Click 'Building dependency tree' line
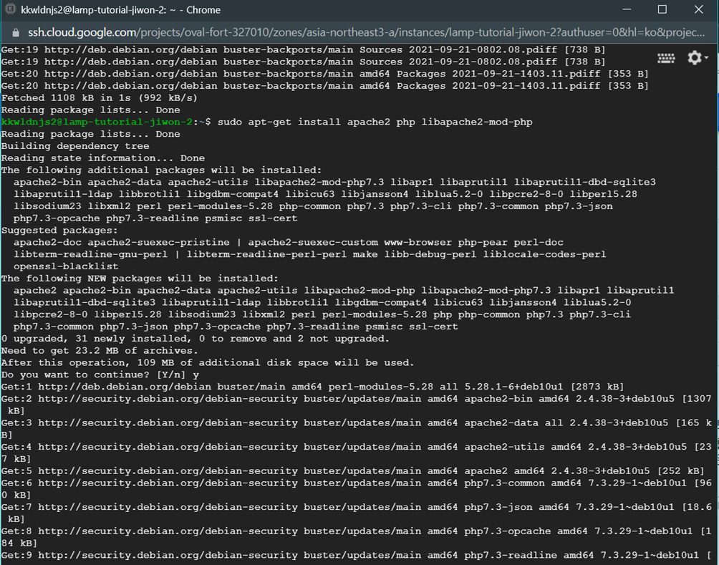The width and height of the screenshot is (719, 565). [x=75, y=146]
